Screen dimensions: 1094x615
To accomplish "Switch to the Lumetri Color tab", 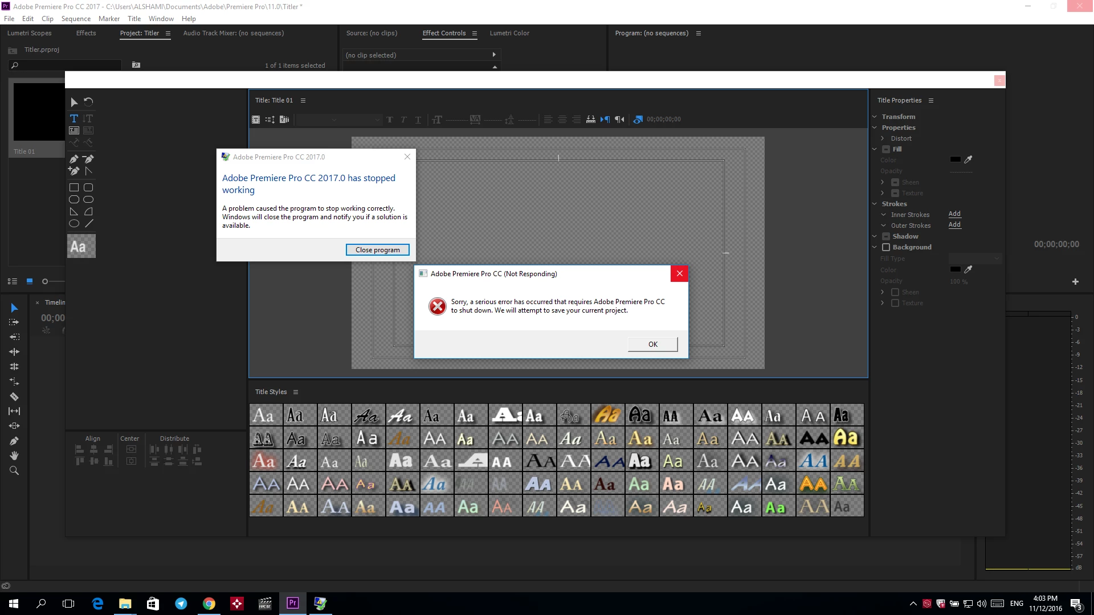I will point(509,33).
